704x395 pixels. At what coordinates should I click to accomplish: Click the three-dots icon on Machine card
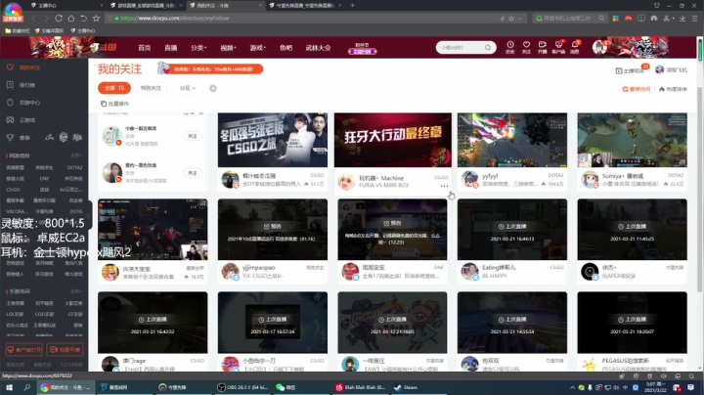(x=444, y=186)
